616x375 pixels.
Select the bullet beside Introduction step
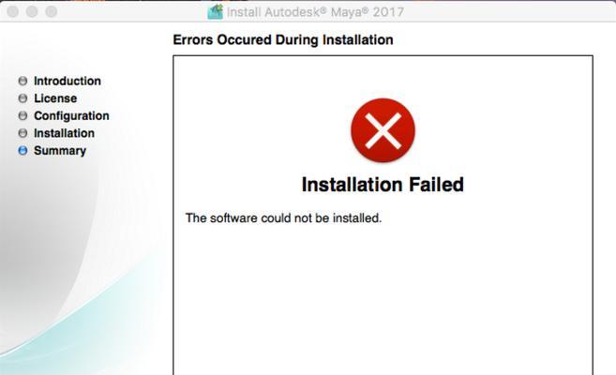coord(23,81)
